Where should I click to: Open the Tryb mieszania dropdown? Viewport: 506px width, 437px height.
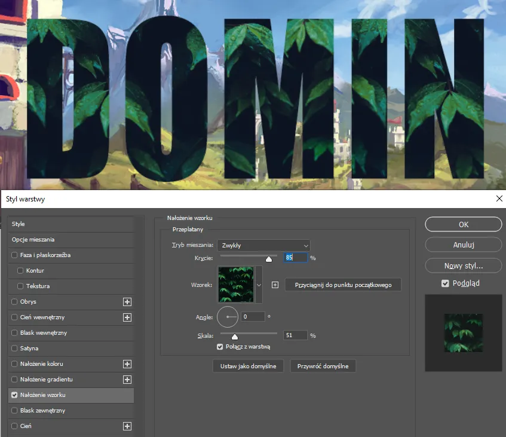(x=263, y=245)
